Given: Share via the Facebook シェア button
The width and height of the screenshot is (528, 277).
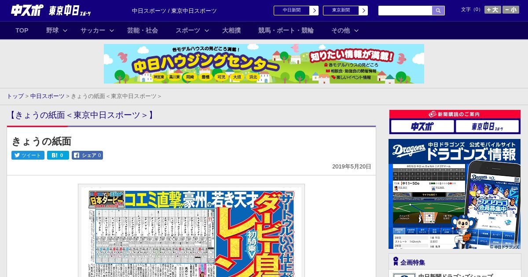Looking at the screenshot, I should [x=87, y=155].
